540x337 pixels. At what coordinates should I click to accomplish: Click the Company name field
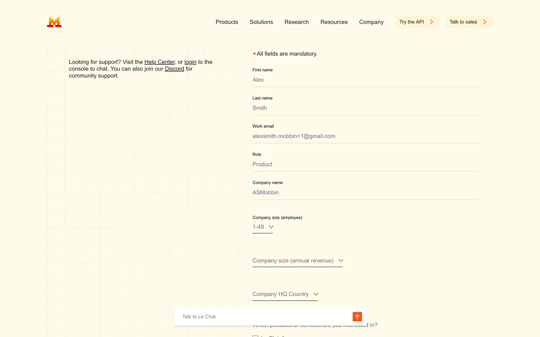[365, 192]
